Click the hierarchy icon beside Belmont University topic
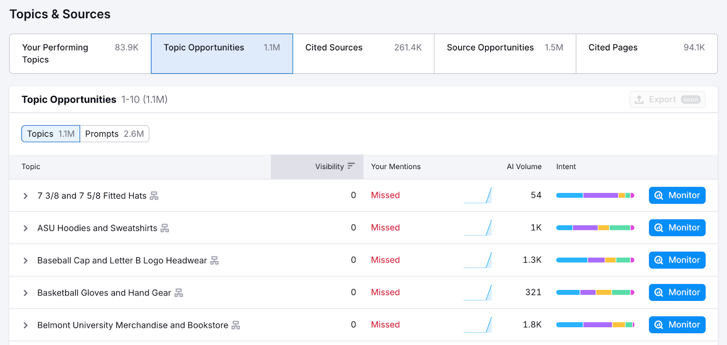 (x=235, y=325)
